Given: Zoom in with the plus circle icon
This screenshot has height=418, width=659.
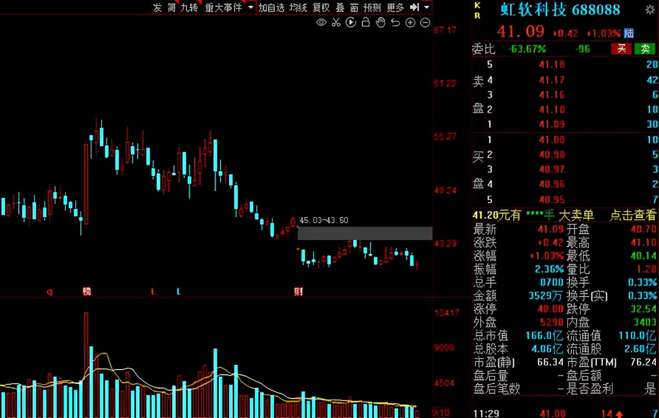Looking at the screenshot, I should coord(410,22).
